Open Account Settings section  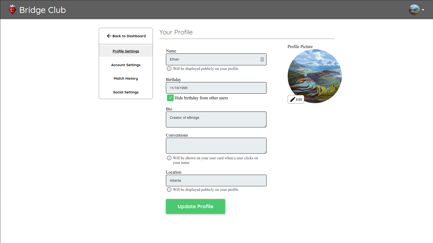(126, 65)
